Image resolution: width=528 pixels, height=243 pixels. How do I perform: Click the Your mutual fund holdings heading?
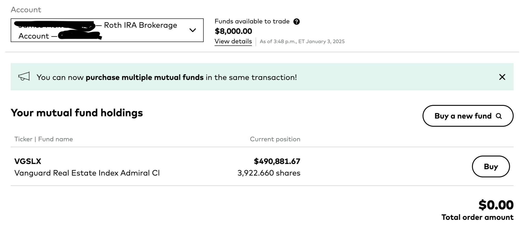(77, 113)
